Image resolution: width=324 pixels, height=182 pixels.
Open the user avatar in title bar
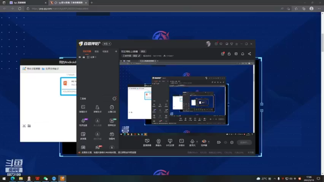[208, 44]
